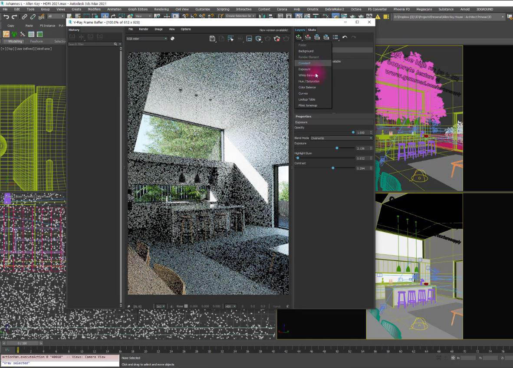Click the delete layer icon with red X
This screenshot has height=368, width=513.
[308, 37]
